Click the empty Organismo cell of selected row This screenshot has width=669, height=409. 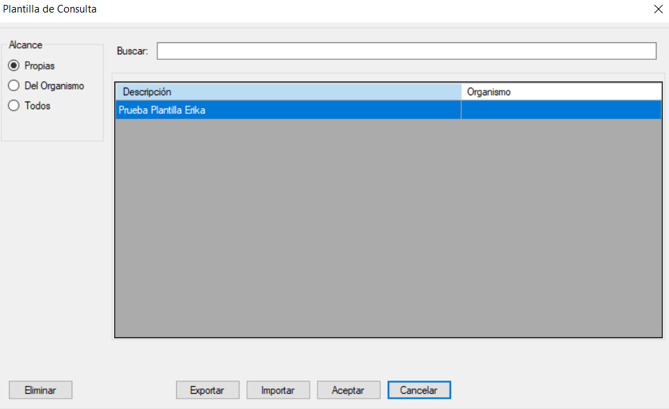[x=560, y=110]
